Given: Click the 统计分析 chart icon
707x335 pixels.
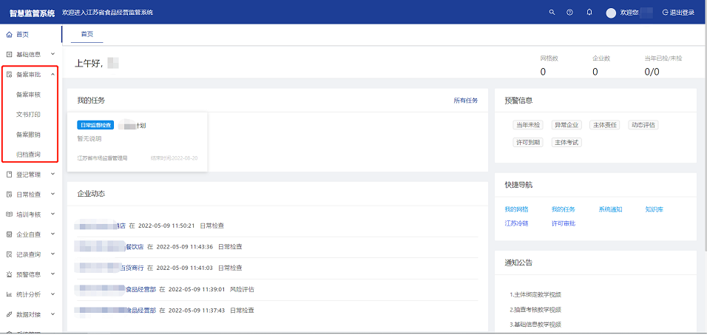Looking at the screenshot, I should tap(9, 294).
